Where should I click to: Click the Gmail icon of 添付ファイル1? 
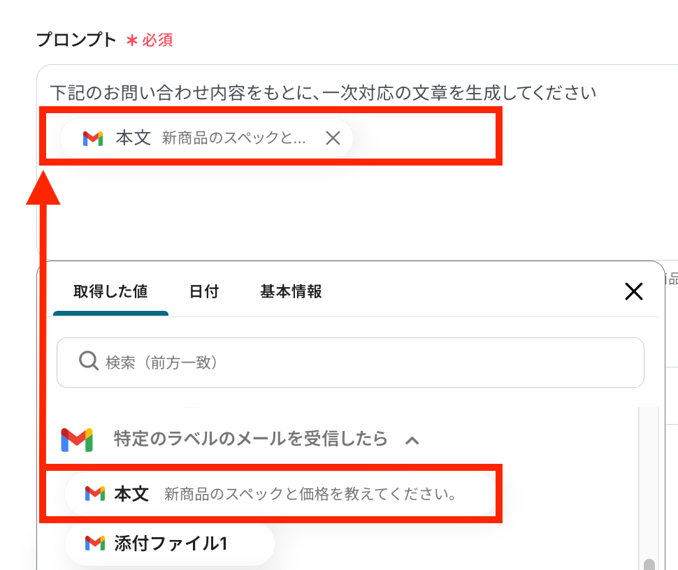(95, 543)
